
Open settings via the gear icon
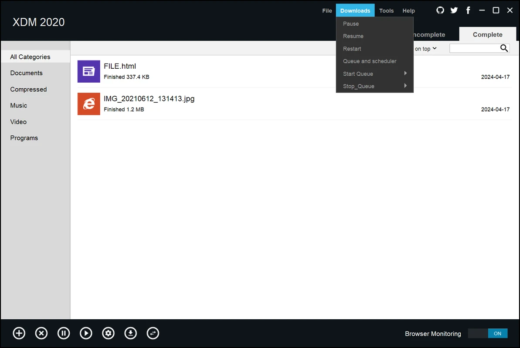click(x=108, y=333)
